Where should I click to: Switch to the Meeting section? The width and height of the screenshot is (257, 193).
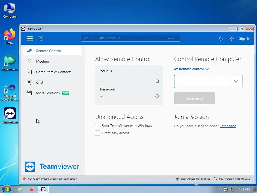point(52,61)
